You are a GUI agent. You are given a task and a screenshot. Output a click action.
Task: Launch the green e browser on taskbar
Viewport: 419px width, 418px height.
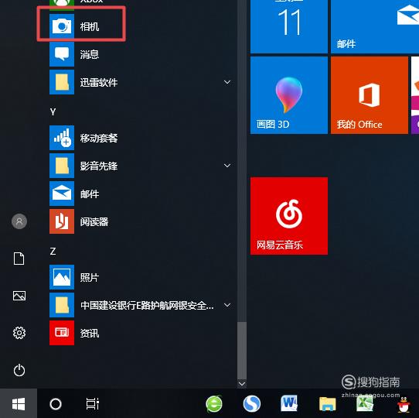tap(214, 404)
